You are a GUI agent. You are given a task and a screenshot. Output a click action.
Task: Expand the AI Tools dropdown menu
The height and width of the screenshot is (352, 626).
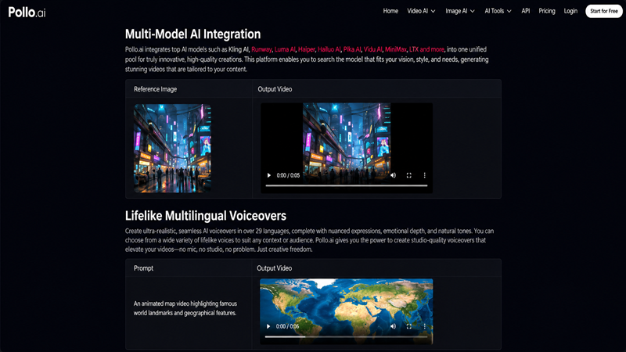coord(498,11)
